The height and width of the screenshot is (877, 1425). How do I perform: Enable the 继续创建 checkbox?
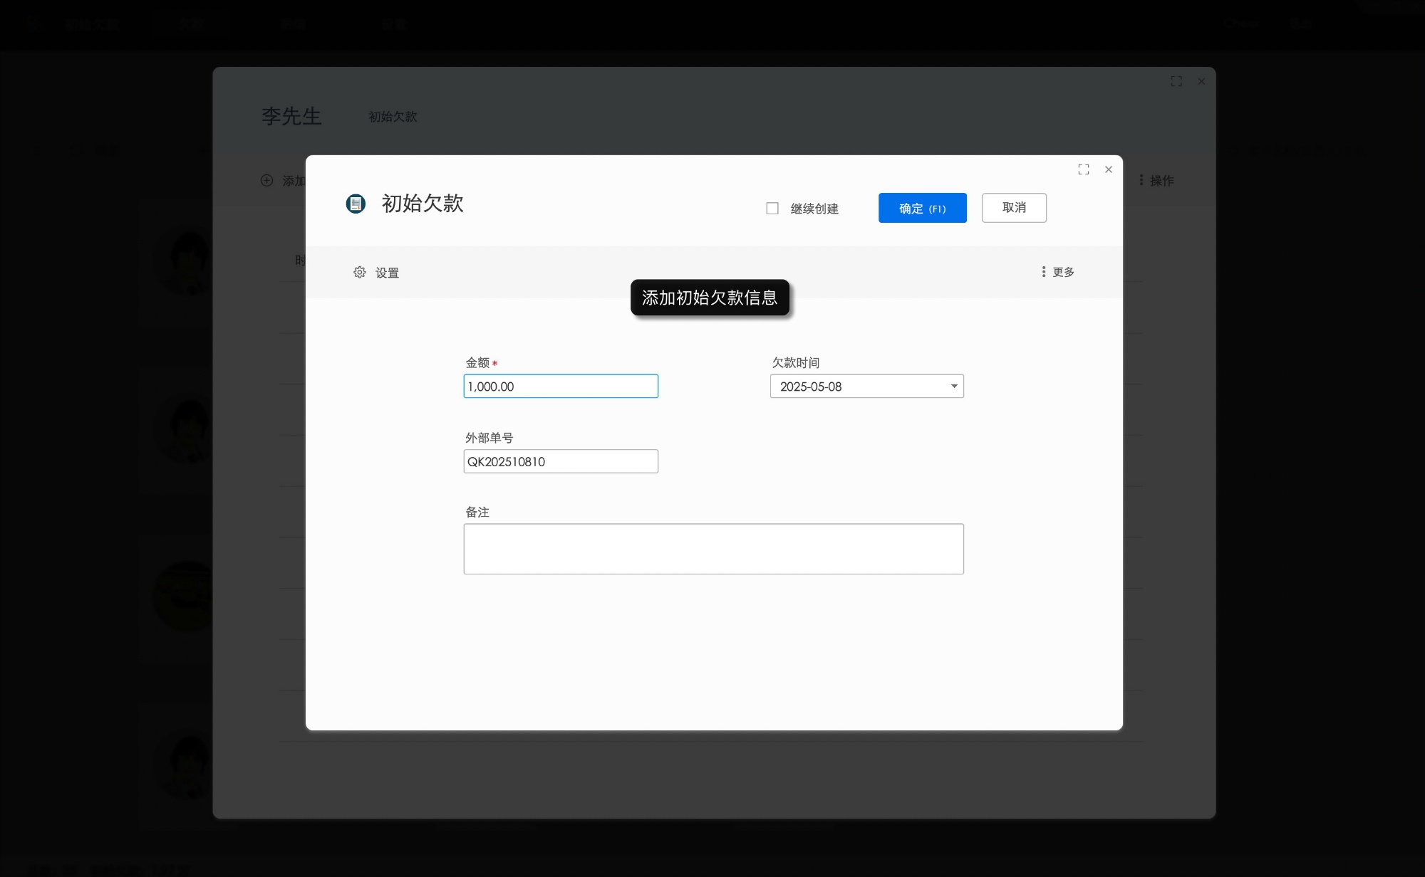[x=772, y=208]
